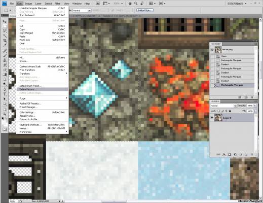Open the Hand tool in application bar
Image resolution: width=263 pixels, height=203 pixels.
click(130, 4)
